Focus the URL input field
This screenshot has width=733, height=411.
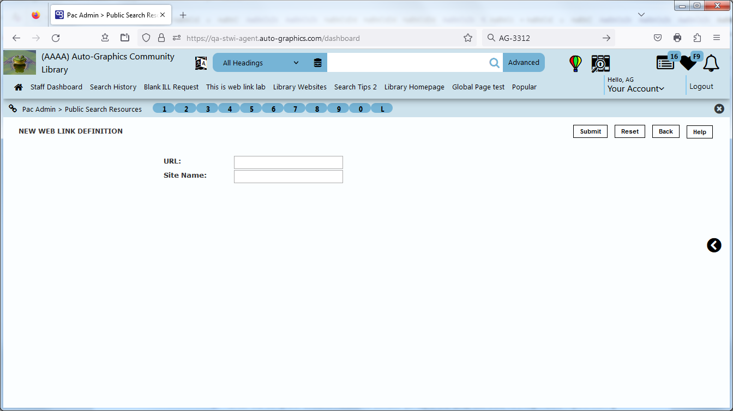(x=289, y=162)
